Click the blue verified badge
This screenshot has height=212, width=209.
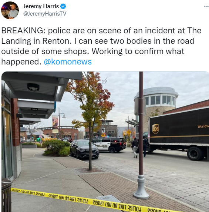tap(63, 6)
